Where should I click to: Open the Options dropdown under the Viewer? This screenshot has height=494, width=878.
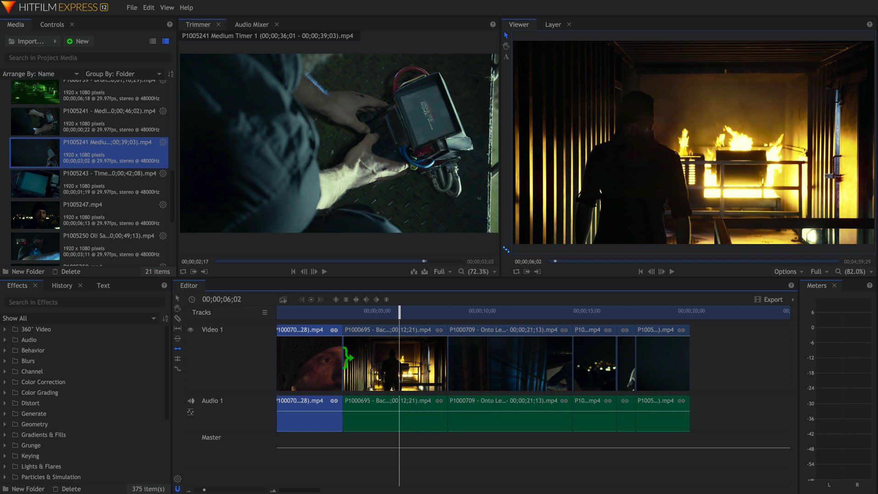tap(787, 272)
